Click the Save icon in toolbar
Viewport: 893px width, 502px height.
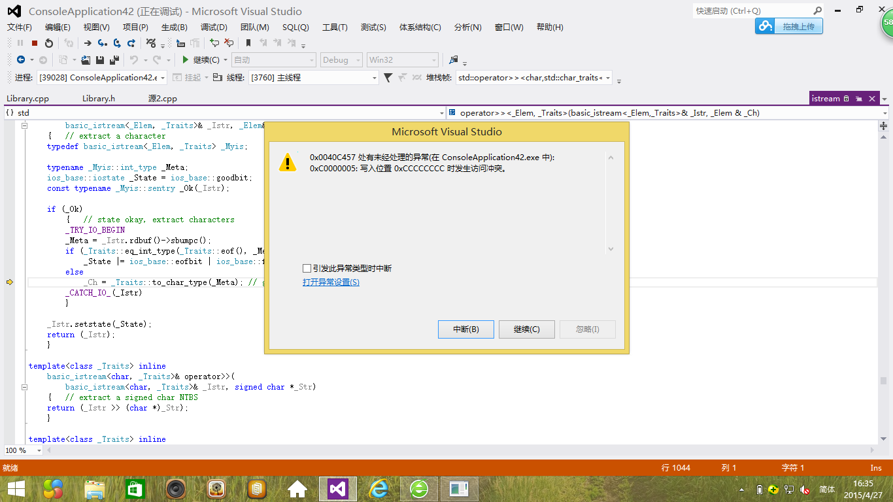(x=100, y=59)
